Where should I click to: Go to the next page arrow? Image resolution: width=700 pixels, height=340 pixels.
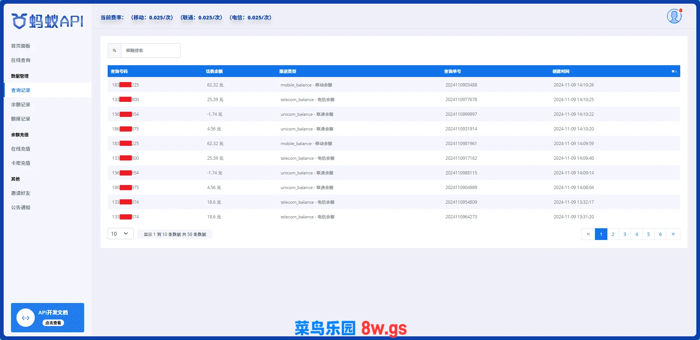coord(673,234)
